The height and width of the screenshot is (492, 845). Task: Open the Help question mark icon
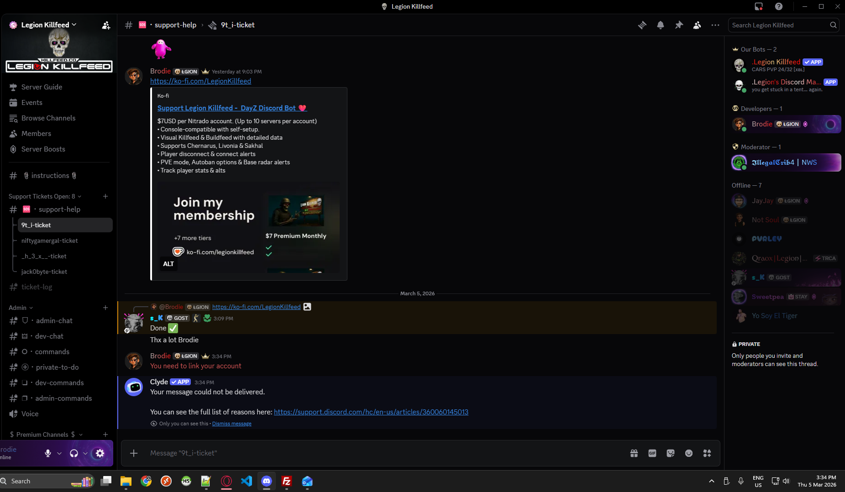[779, 6]
